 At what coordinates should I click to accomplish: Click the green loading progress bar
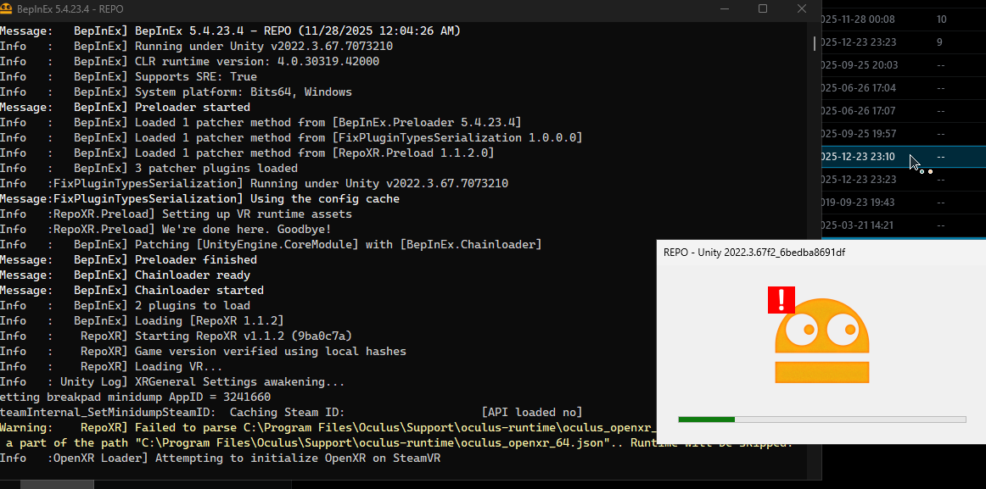[x=706, y=419]
